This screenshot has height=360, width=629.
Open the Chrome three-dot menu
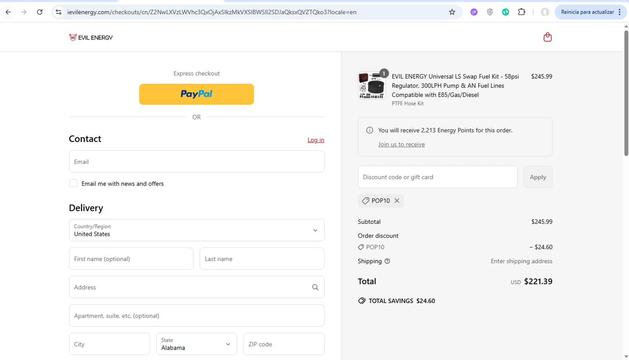[x=620, y=12]
